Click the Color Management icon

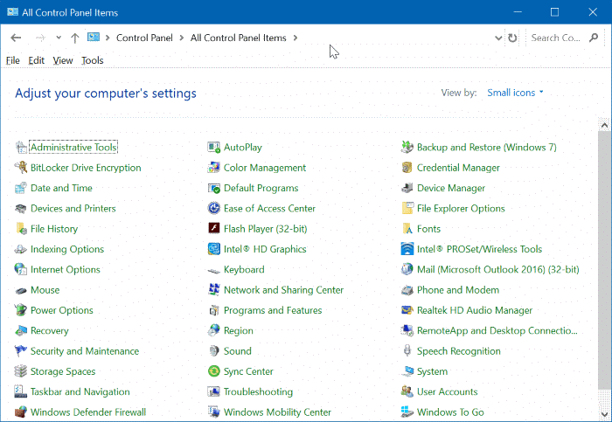(214, 168)
